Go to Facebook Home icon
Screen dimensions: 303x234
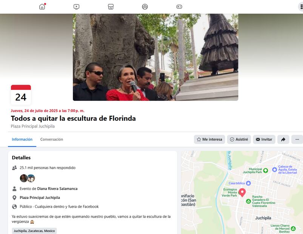[x=42, y=7]
